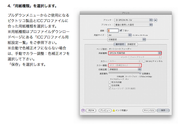This screenshot has width=187, height=125.
Task: Expand print dialog with arrow button beside printer
Action: [155, 20]
